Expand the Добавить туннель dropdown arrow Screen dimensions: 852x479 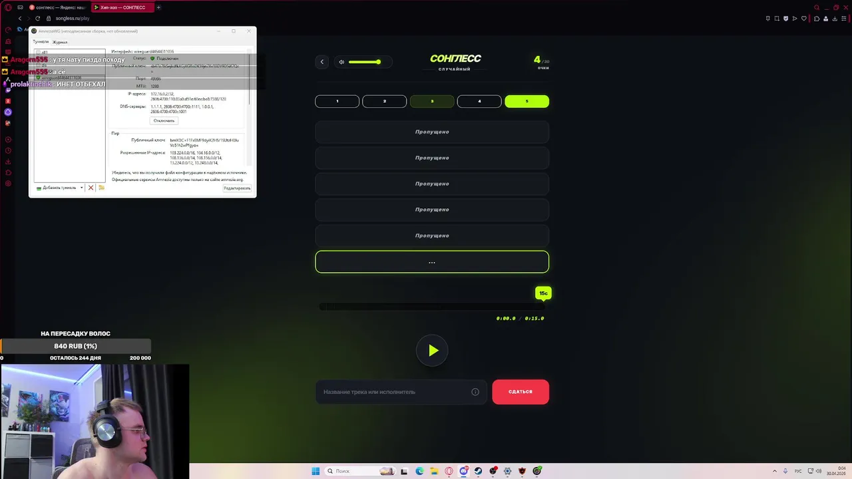point(81,188)
